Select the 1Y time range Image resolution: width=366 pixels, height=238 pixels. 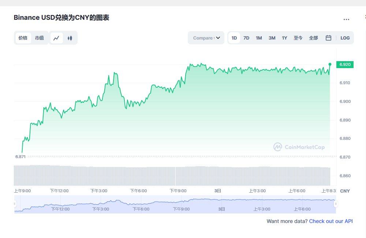click(x=284, y=38)
